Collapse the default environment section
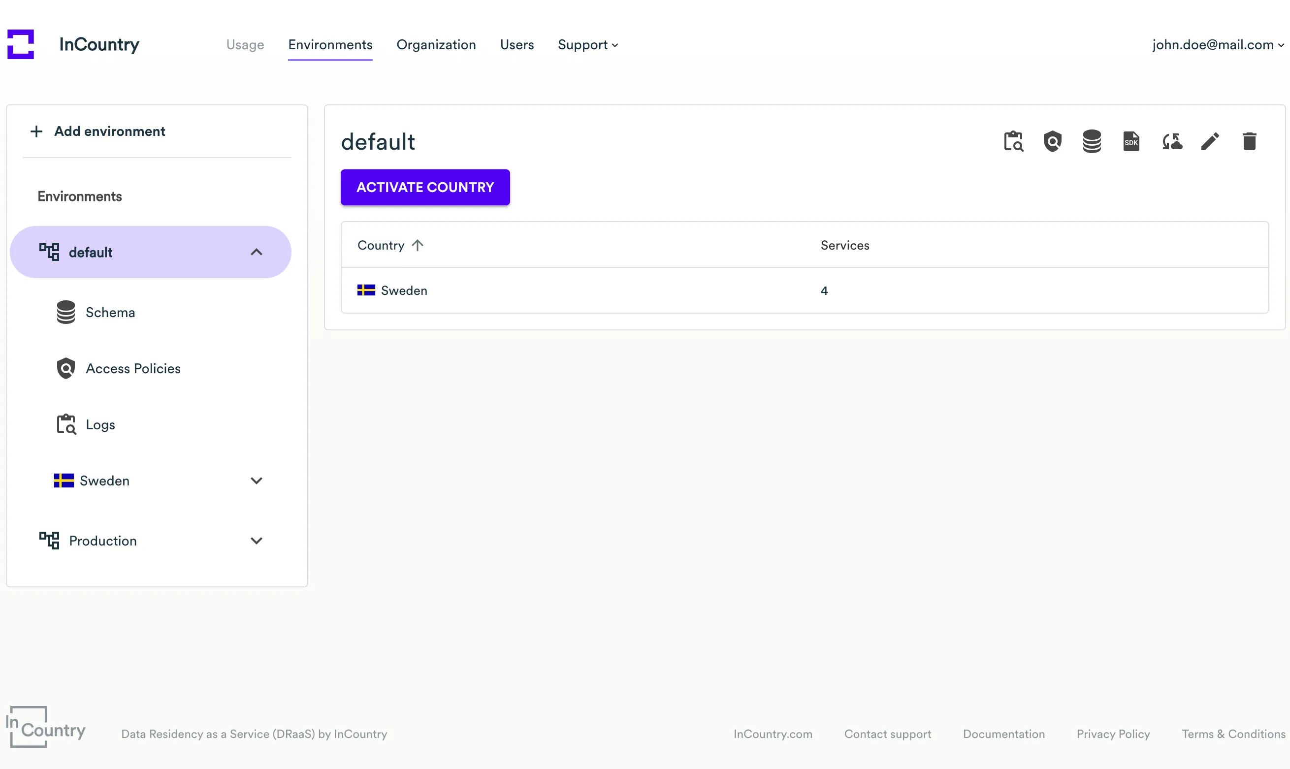 point(257,252)
